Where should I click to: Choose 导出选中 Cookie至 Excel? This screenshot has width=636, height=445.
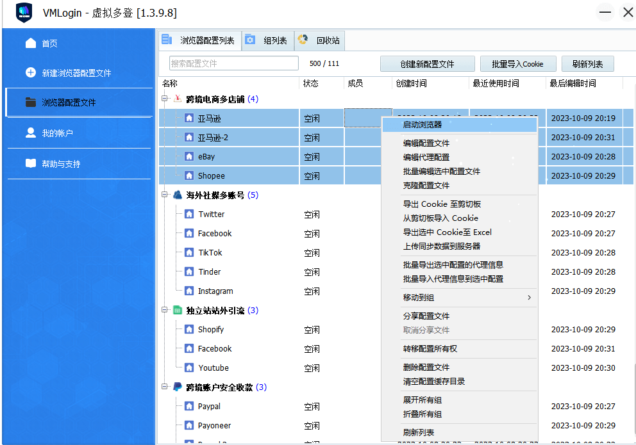click(460, 232)
